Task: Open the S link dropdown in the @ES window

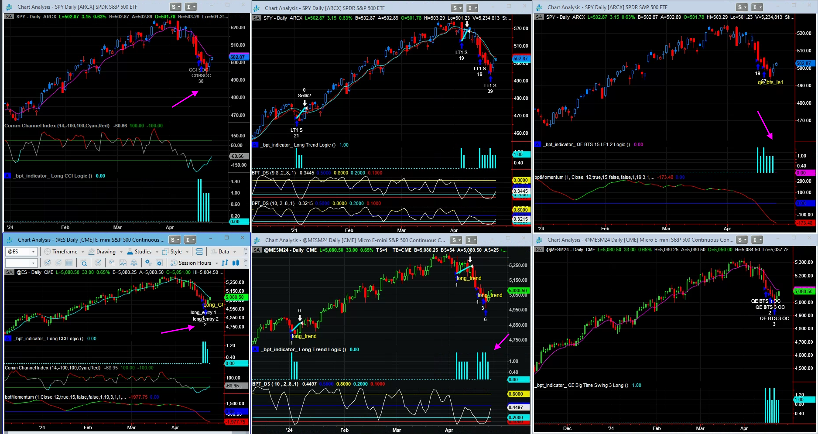Action: tap(175, 239)
